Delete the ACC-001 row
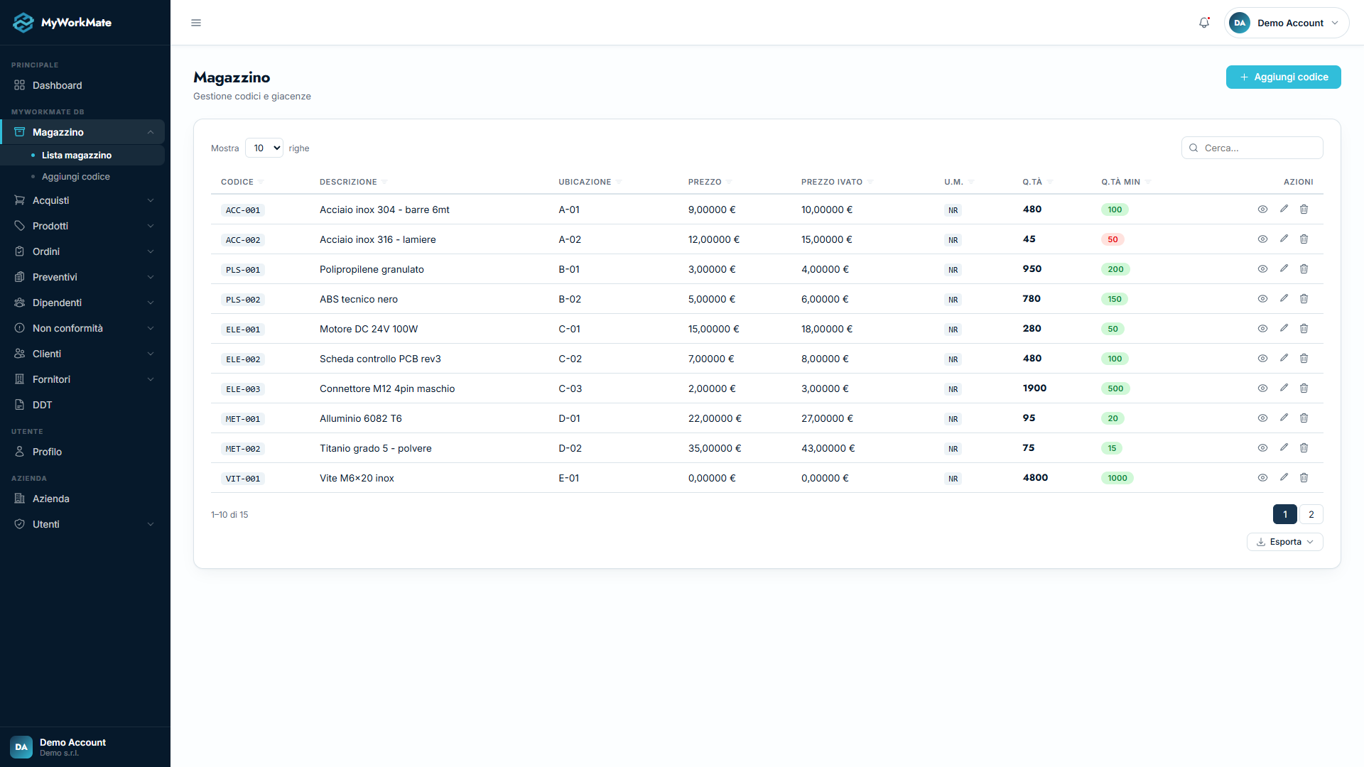 (x=1304, y=209)
